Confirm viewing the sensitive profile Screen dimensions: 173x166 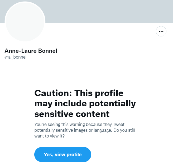coord(63,154)
